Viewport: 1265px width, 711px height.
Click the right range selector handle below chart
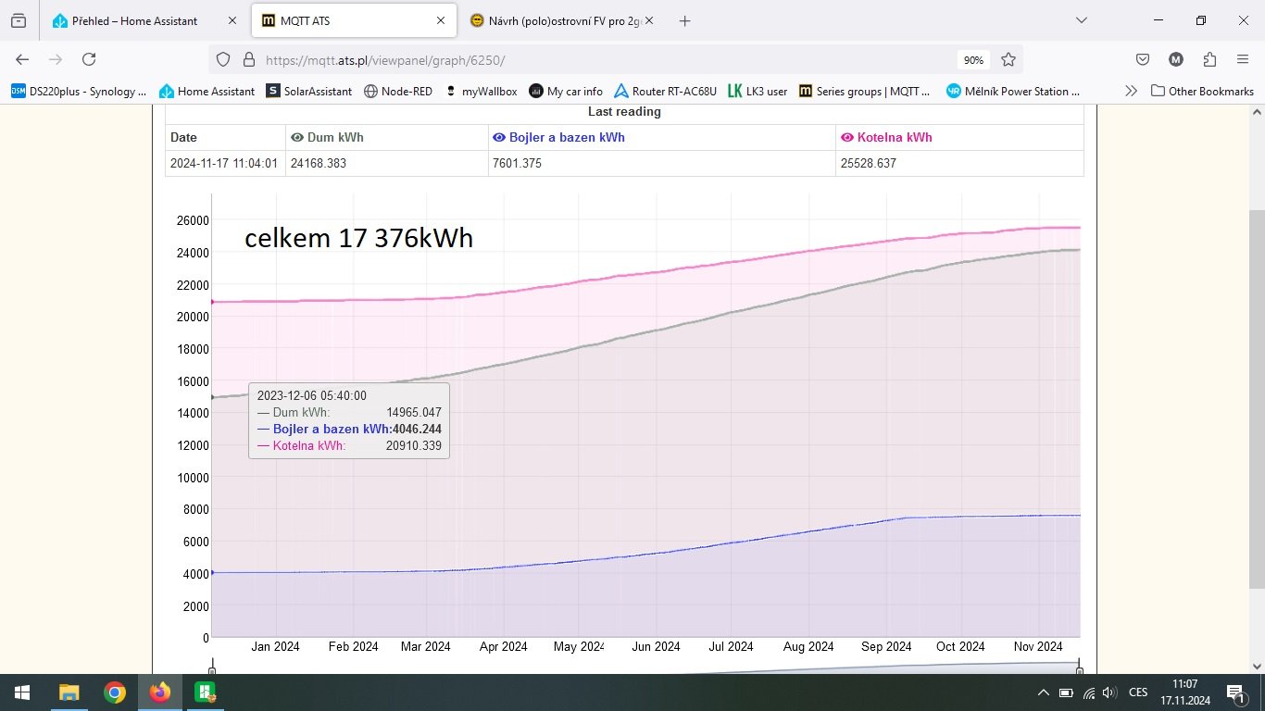[1080, 670]
